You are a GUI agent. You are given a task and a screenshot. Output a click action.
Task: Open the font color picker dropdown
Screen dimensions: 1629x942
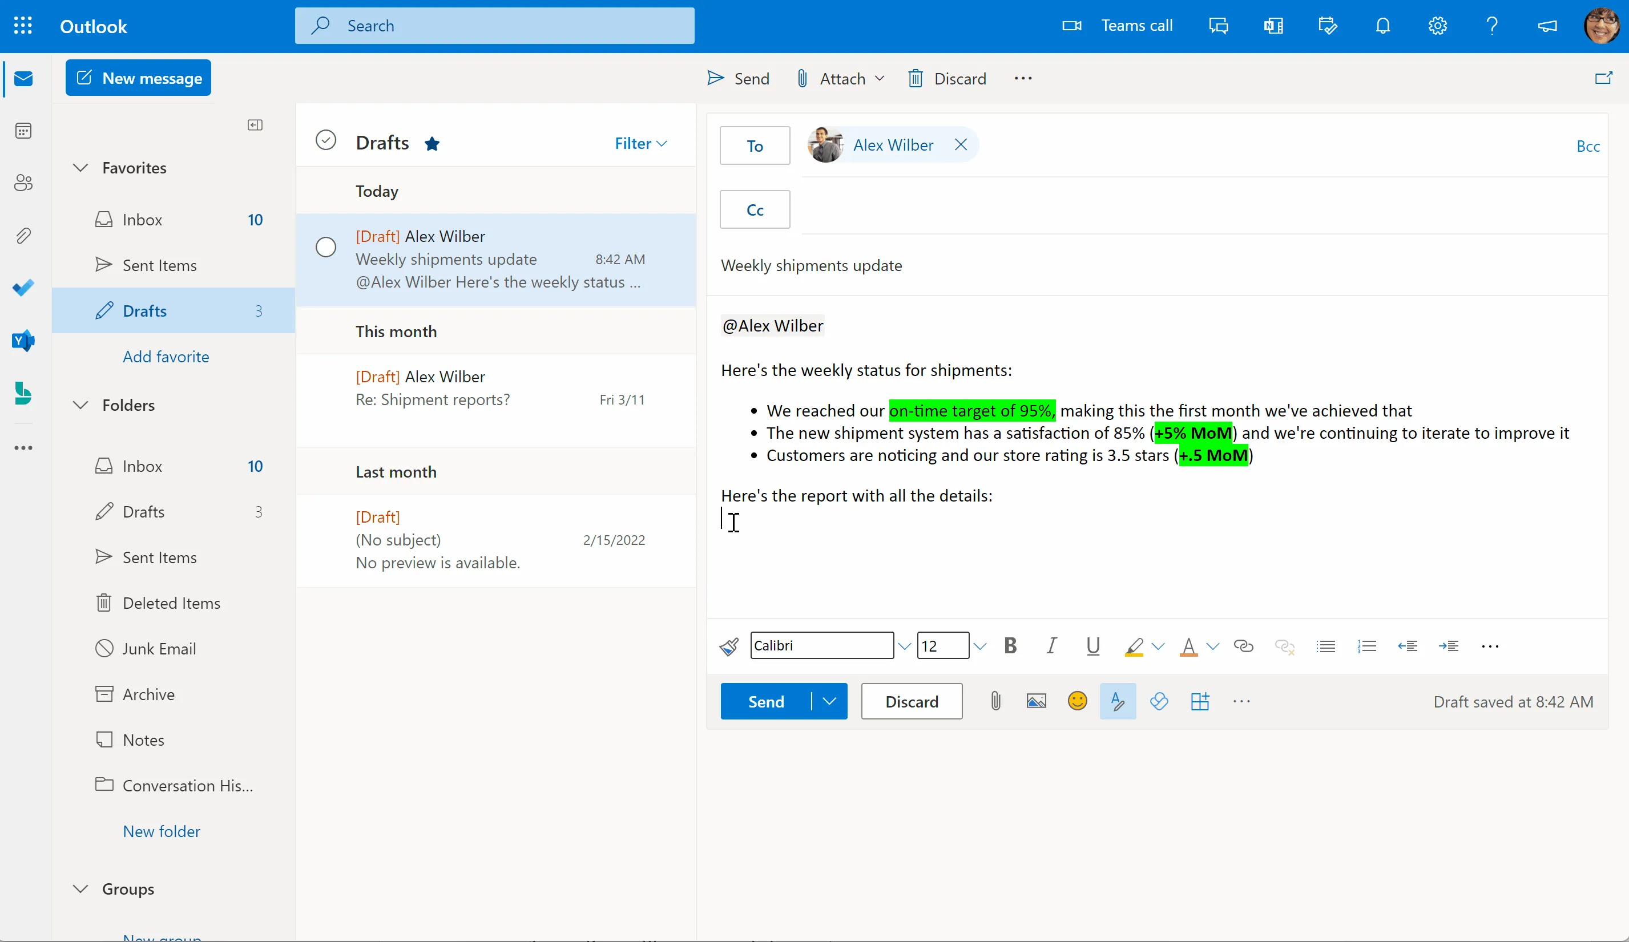point(1213,646)
